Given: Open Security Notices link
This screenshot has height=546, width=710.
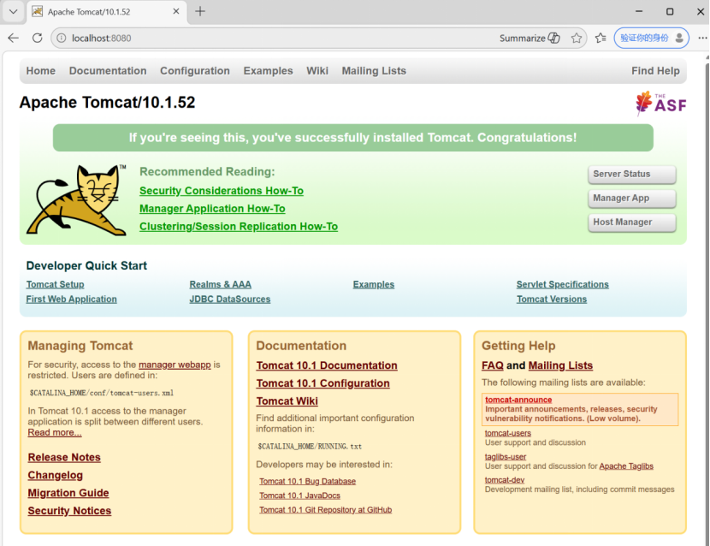Looking at the screenshot, I should [x=69, y=511].
